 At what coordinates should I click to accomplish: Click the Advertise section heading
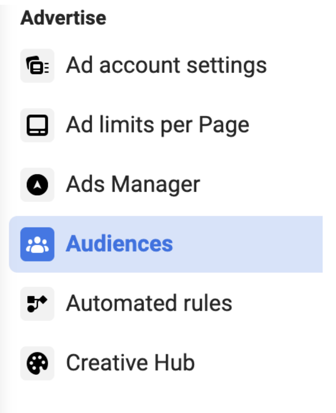click(63, 18)
